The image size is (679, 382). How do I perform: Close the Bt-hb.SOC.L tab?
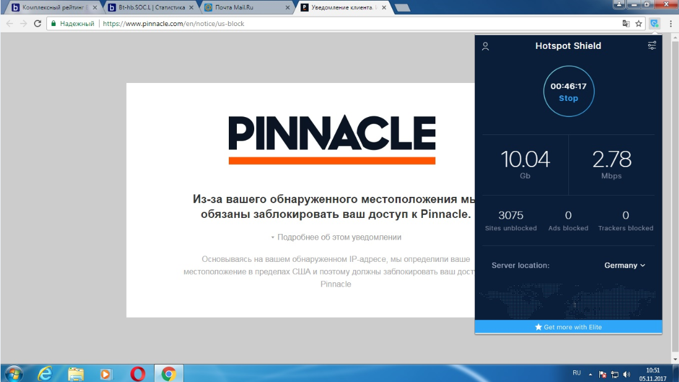191,7
